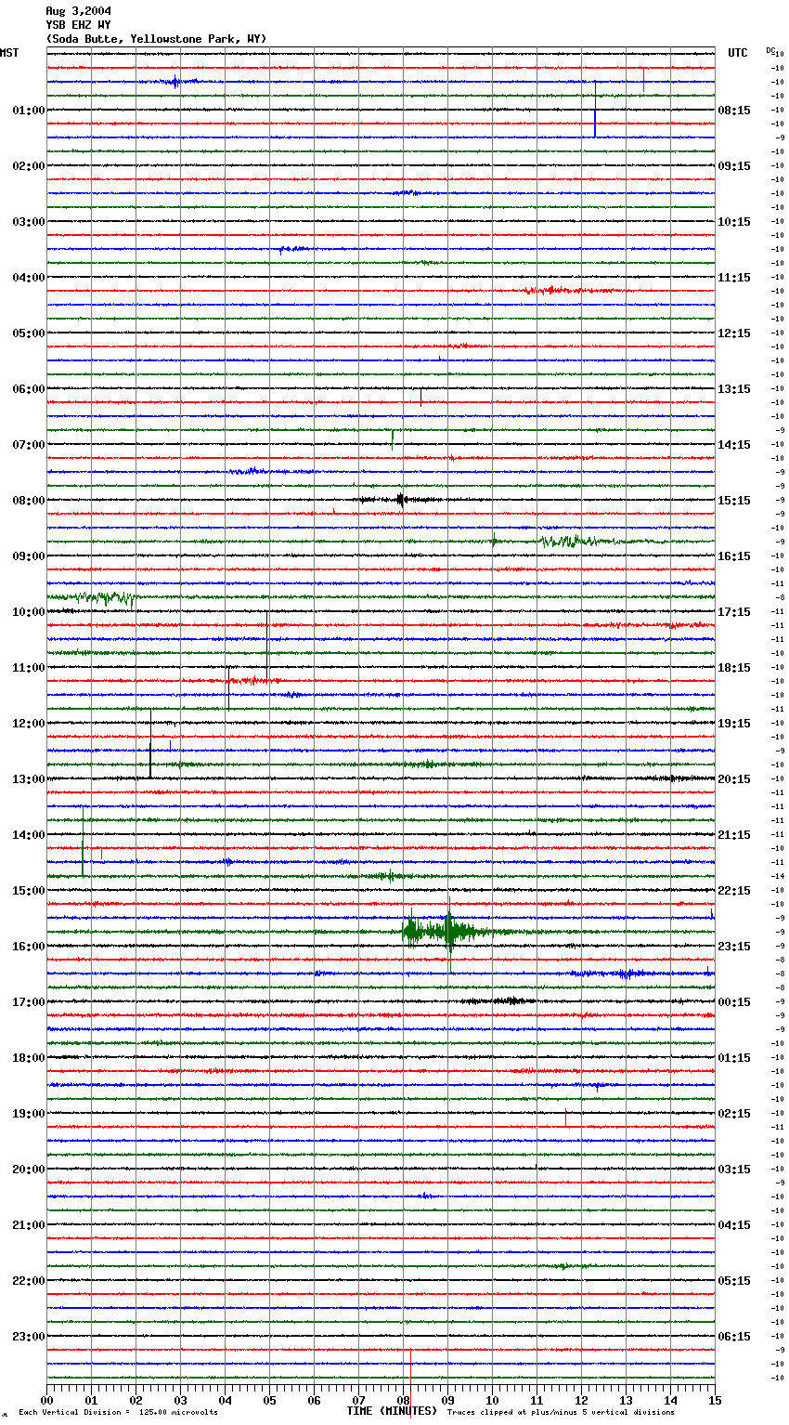Screen dimensions: 789x1425
Task: Select the 14:15 UTC time label
Action: [734, 445]
